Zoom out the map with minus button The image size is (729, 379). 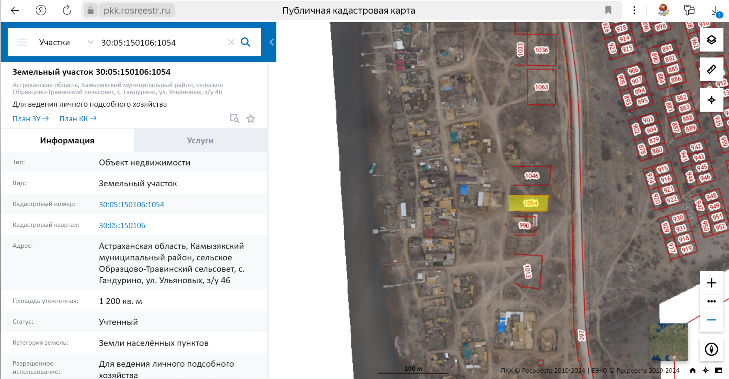(711, 320)
